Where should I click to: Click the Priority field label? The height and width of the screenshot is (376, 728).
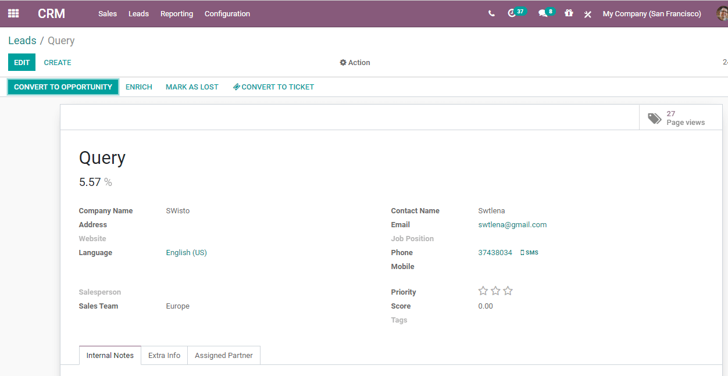(404, 292)
